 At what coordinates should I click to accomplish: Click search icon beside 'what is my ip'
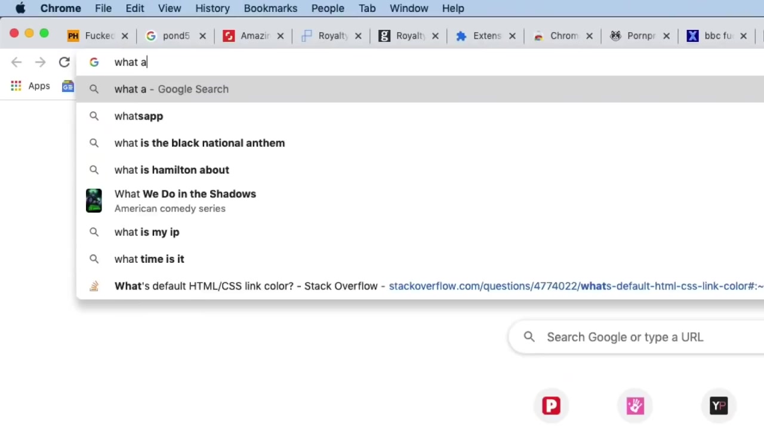tap(94, 232)
